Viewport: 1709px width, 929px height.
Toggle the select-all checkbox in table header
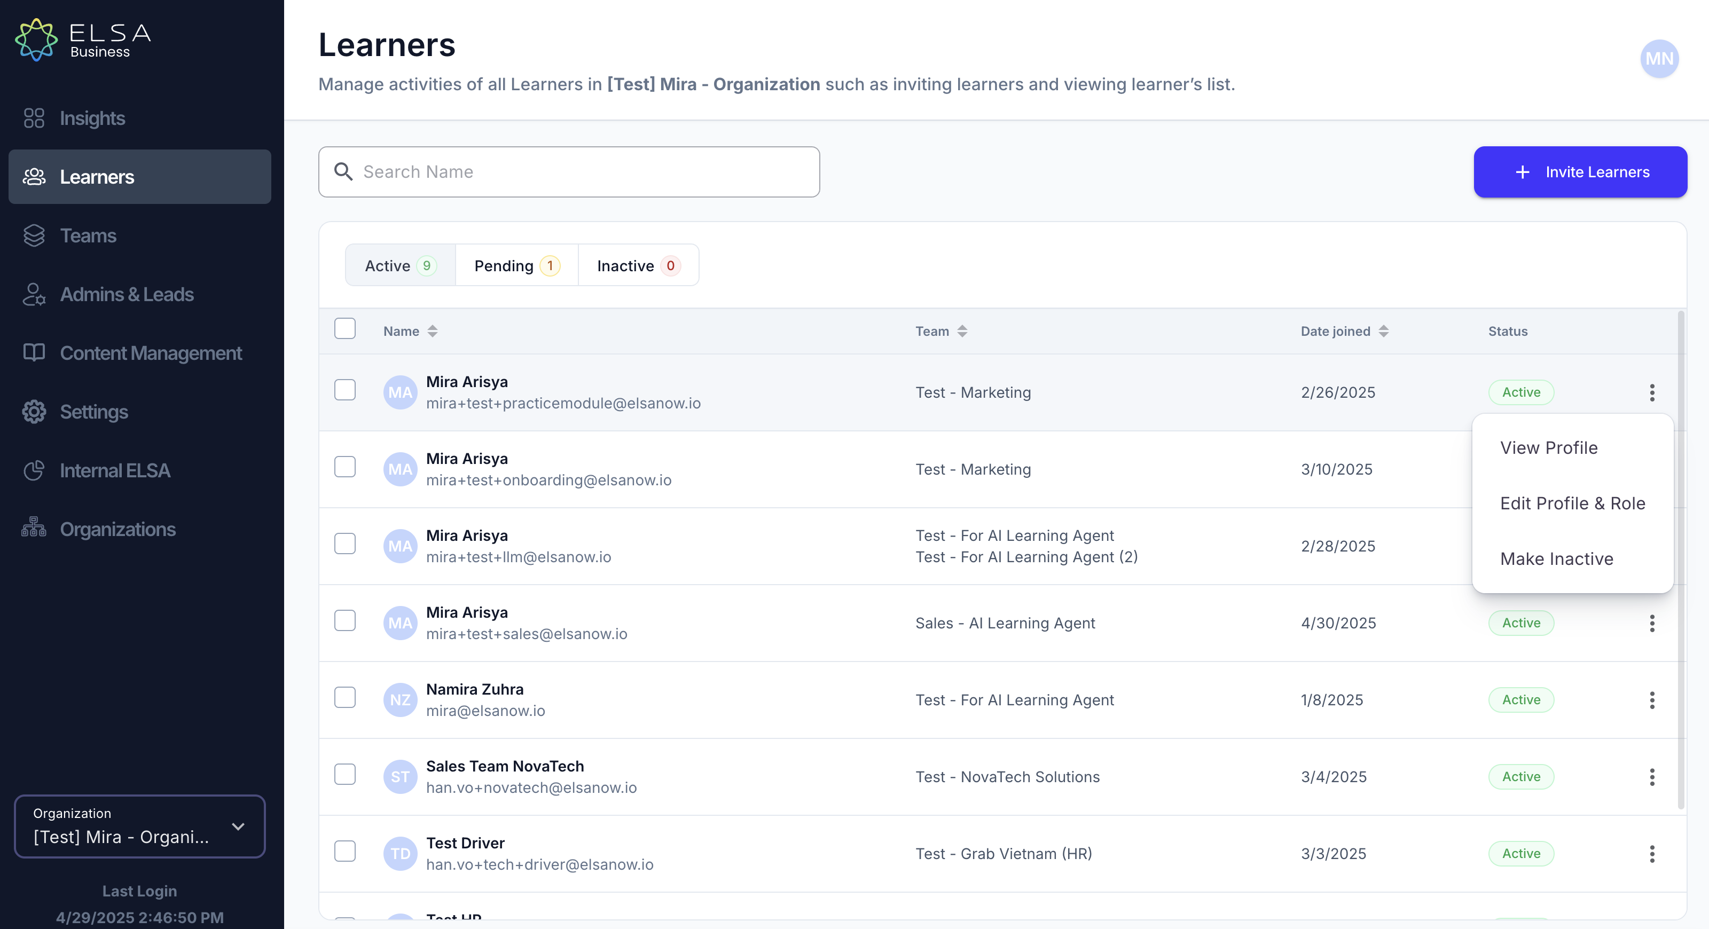[345, 328]
